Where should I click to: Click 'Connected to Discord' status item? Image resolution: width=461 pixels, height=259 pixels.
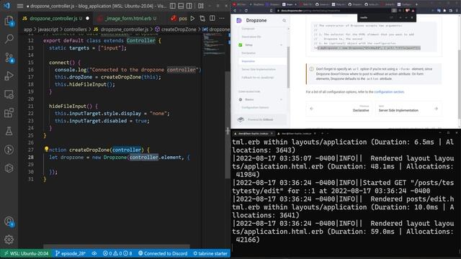click(163, 253)
